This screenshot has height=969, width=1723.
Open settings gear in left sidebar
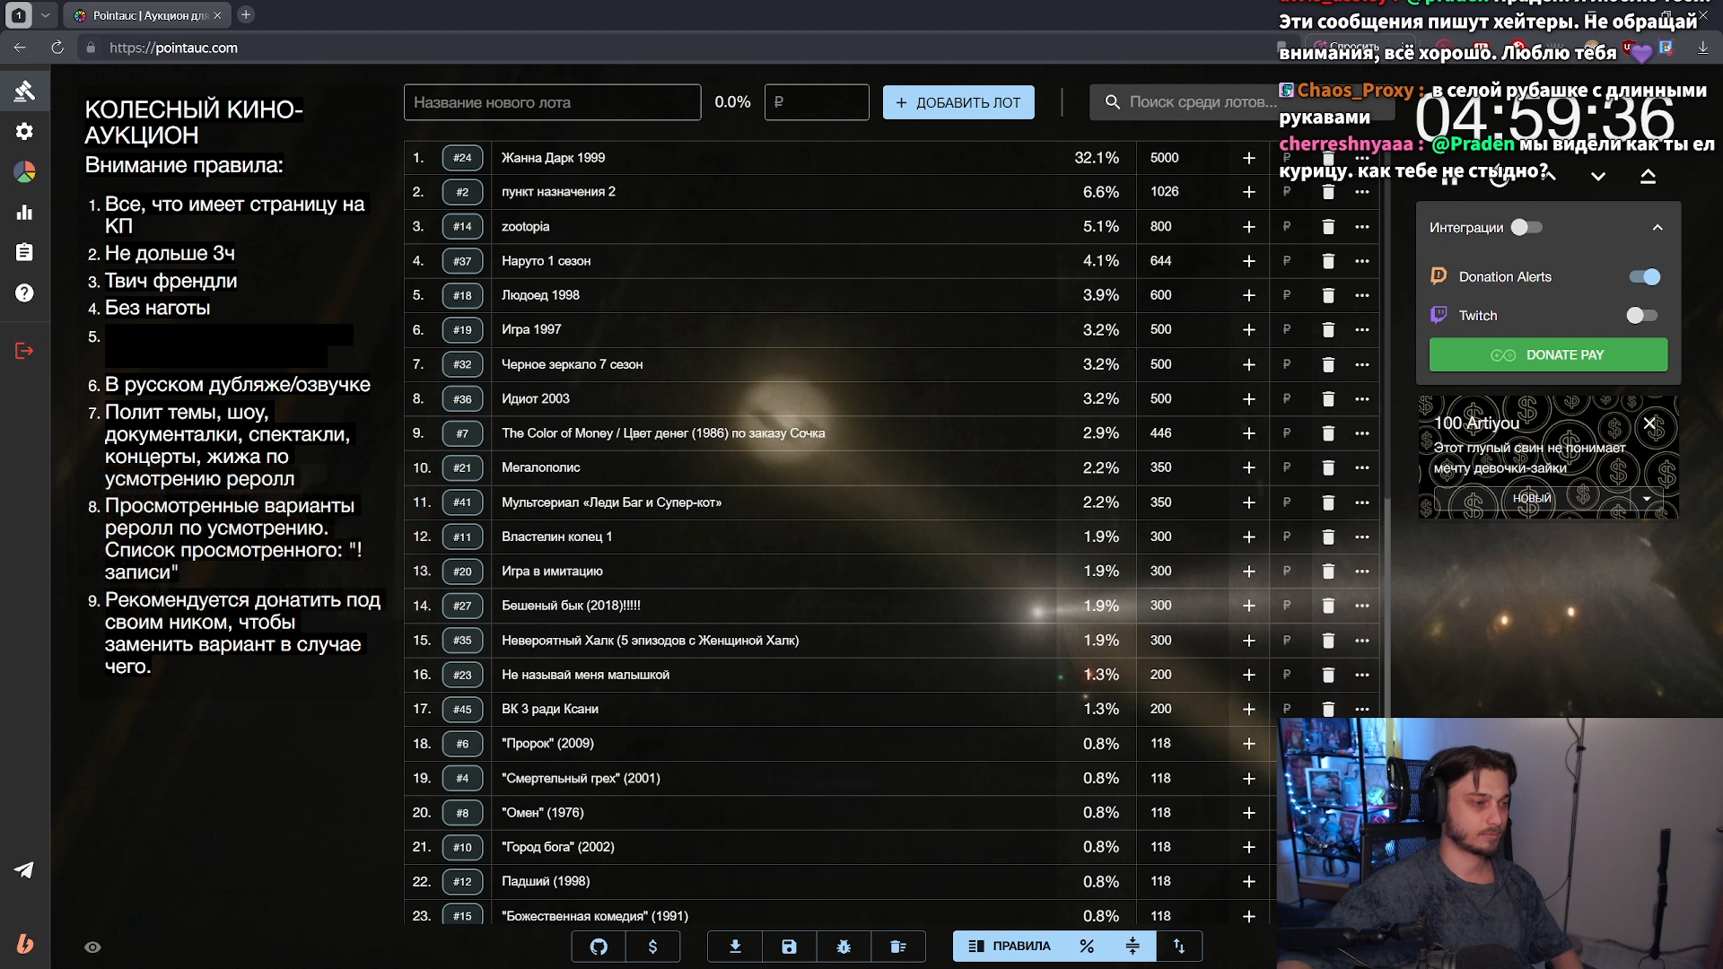pos(24,131)
